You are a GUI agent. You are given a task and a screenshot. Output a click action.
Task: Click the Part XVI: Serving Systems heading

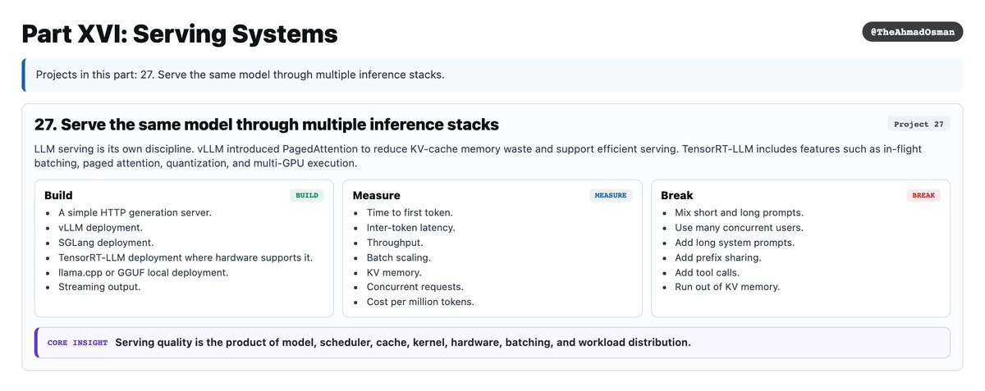180,34
